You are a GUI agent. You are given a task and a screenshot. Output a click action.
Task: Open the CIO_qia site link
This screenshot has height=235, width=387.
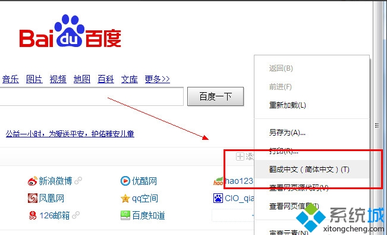click(x=239, y=198)
